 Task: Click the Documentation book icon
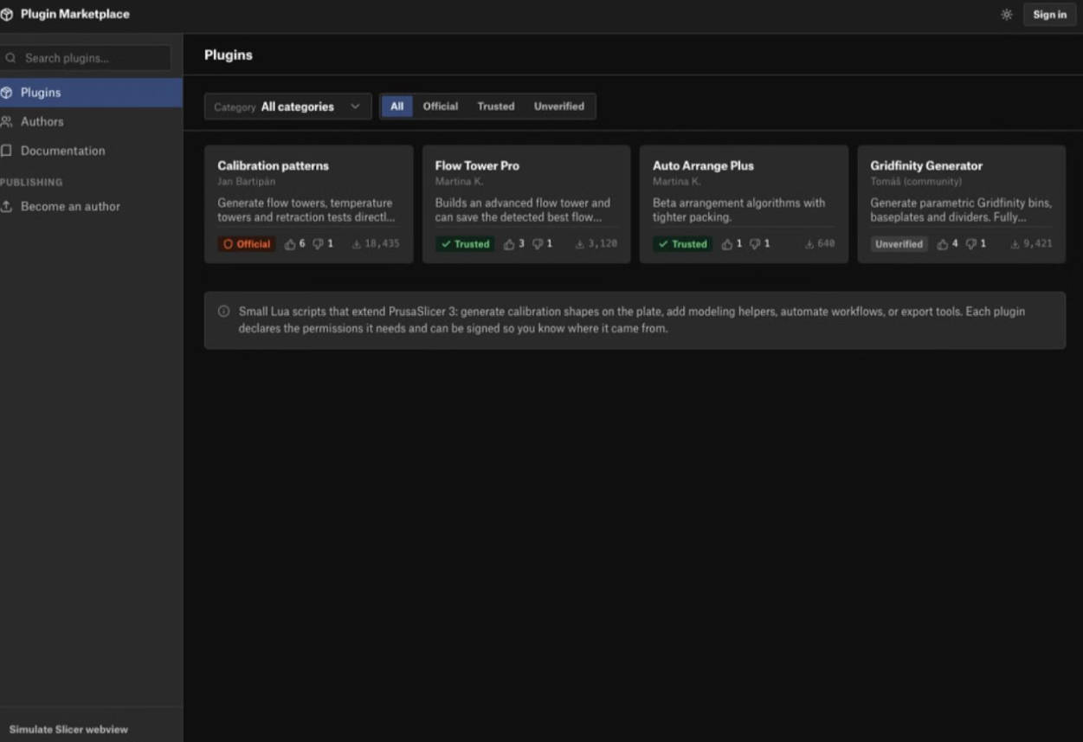(7, 151)
